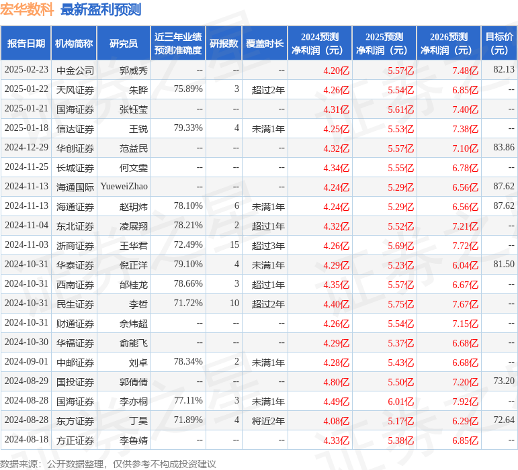The image size is (518, 470).
Task: Click the 2025-02-23 report date cell
Action: [x=26, y=70]
